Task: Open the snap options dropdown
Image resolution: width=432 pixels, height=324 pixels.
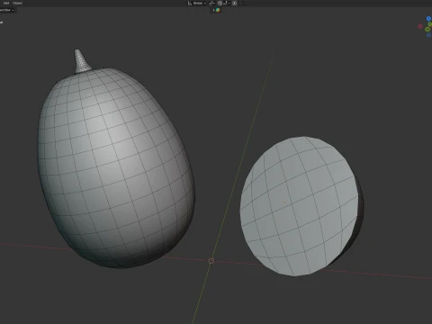Action: click(227, 3)
